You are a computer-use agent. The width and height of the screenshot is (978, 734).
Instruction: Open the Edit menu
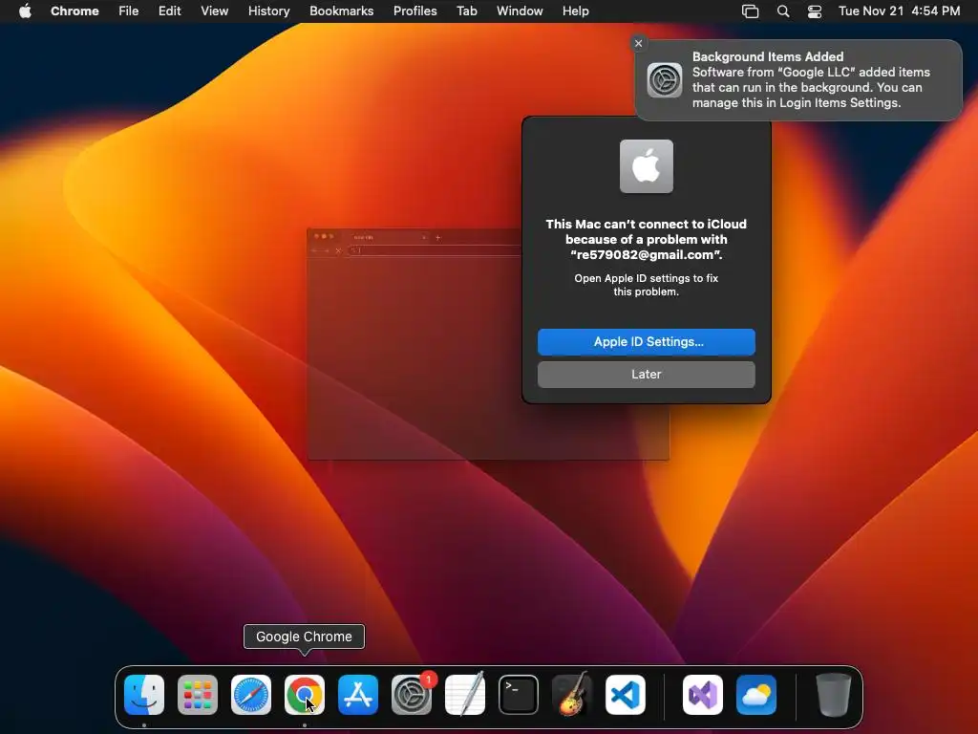coord(170,11)
